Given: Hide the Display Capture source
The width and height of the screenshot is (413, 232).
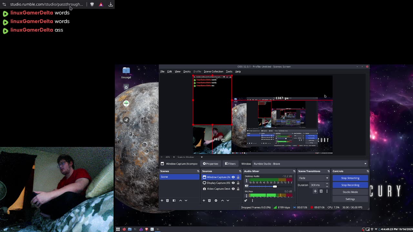Looking at the screenshot, I should [x=233, y=183].
